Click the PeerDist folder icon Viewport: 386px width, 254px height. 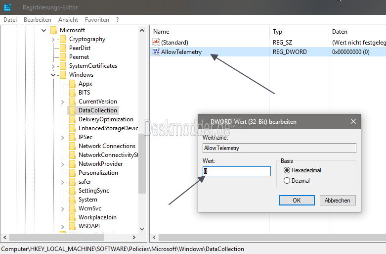[x=63, y=48]
